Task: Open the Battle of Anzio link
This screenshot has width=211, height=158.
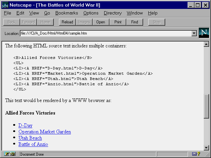Action: pyautogui.click(x=33, y=144)
